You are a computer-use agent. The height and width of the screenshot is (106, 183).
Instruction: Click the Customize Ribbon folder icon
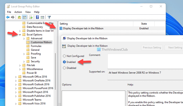click(28, 42)
